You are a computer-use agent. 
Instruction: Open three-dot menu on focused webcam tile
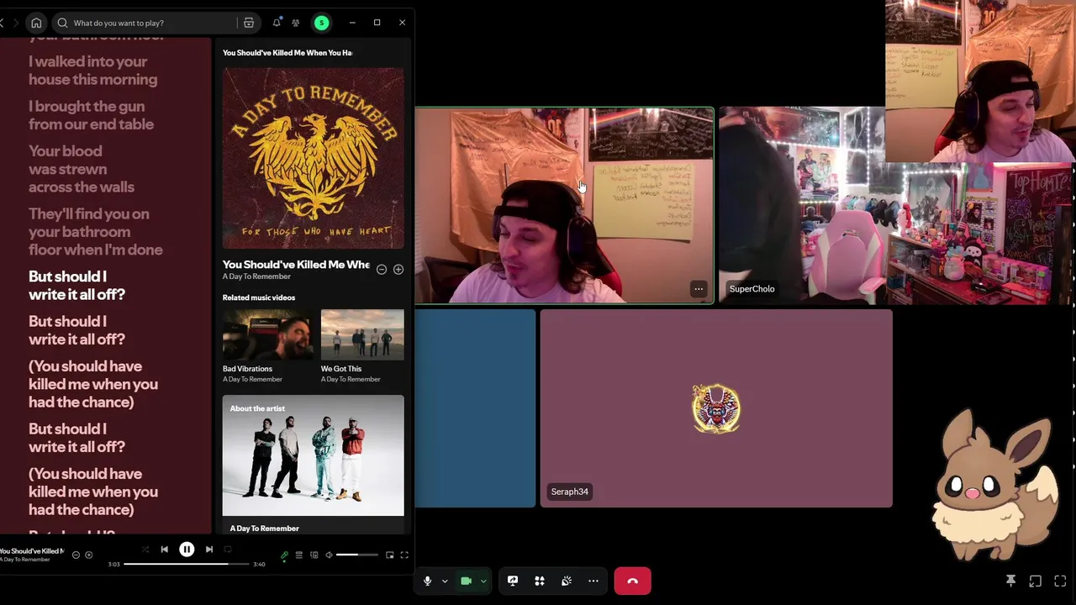699,289
